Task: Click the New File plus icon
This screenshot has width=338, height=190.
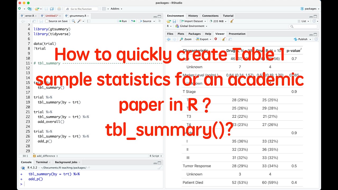Action: (20, 9)
